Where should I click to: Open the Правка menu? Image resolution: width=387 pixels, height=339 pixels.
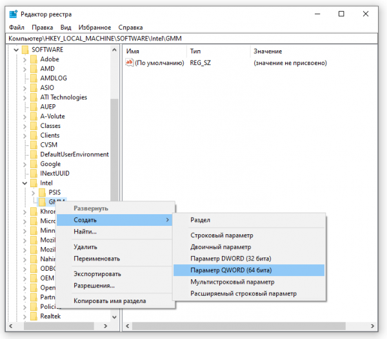[42, 27]
